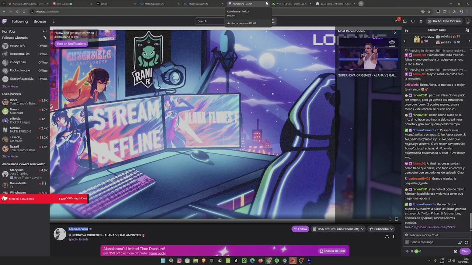Switch to the Emoji verde browser tab
The height and width of the screenshot is (265, 472).
pos(72,4)
